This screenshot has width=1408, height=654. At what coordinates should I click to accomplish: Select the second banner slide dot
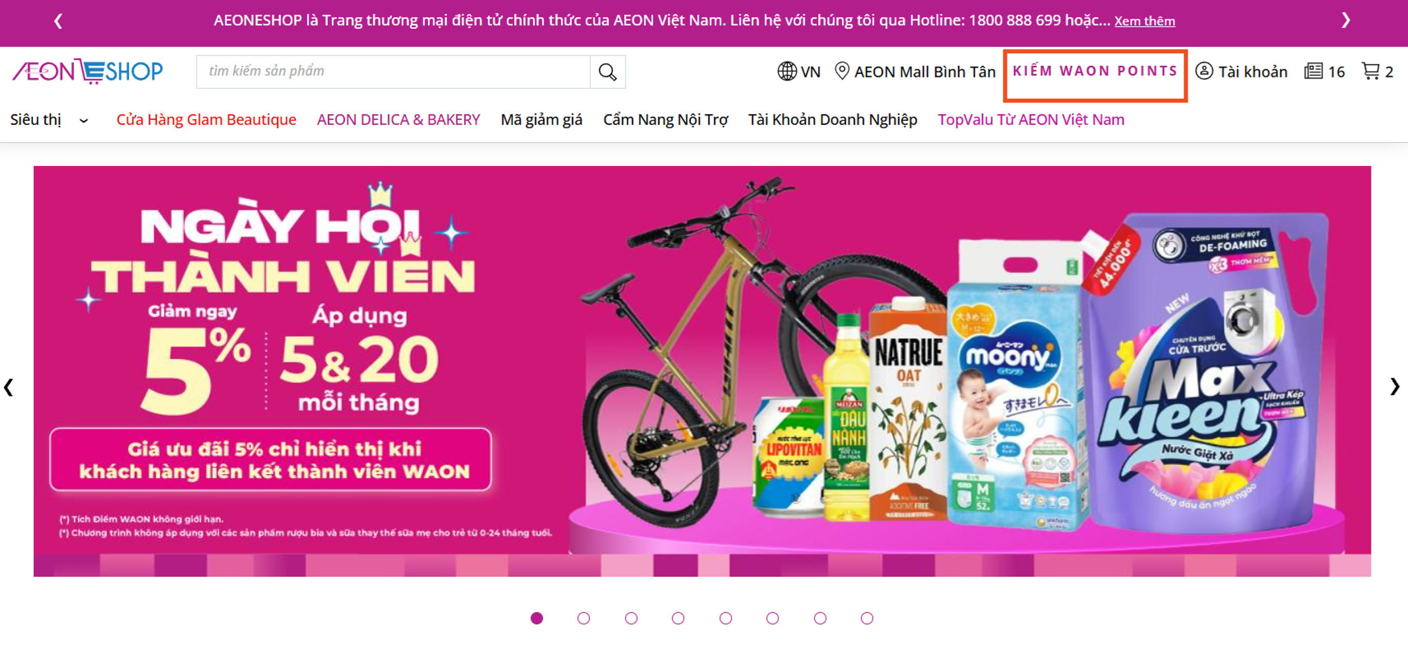coord(583,618)
